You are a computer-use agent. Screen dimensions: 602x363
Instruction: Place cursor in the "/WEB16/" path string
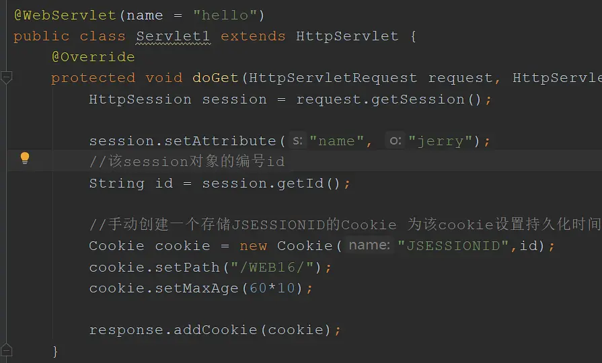click(x=272, y=267)
